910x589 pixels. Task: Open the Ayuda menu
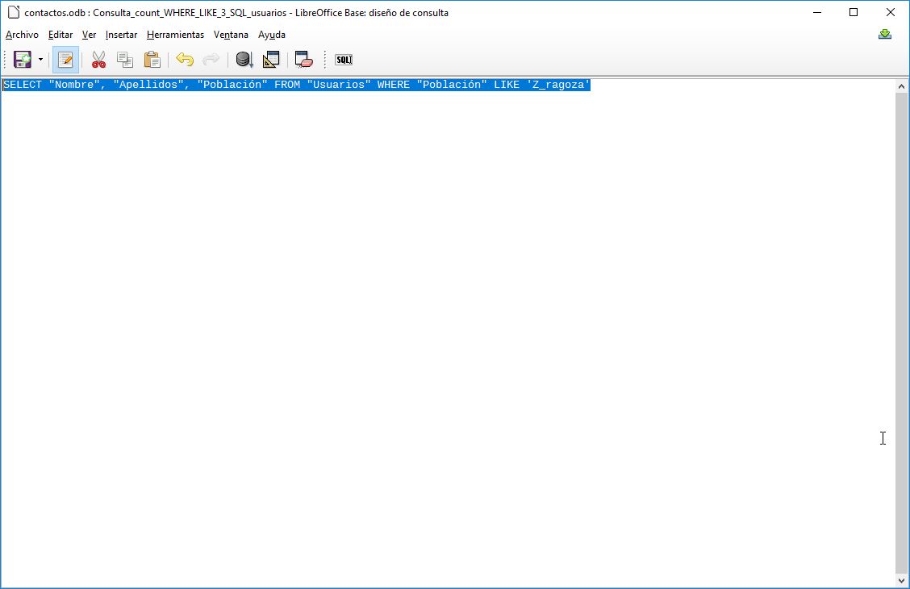(272, 35)
